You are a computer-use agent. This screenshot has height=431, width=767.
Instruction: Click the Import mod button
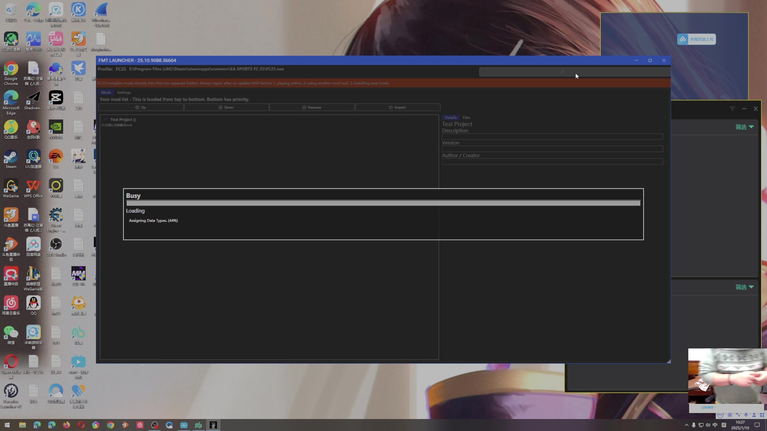pos(397,107)
